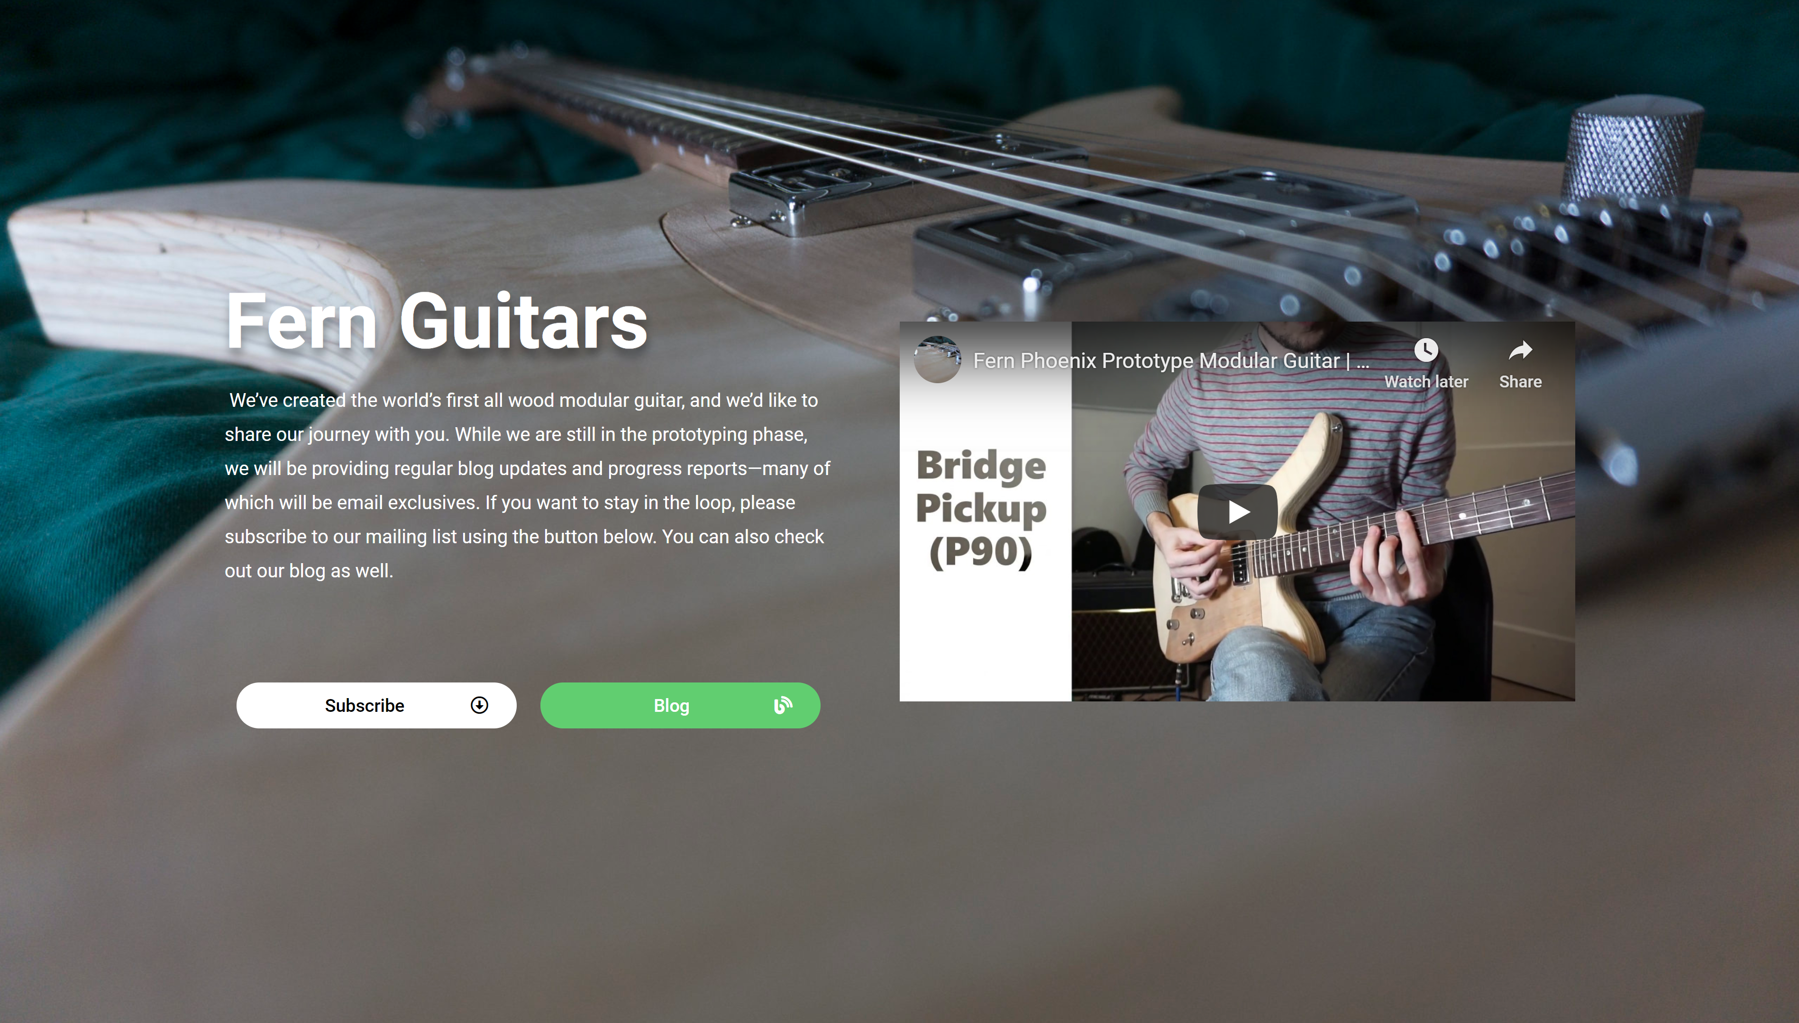This screenshot has width=1799, height=1023.
Task: Click the "Watch later" text label
Action: (x=1426, y=382)
